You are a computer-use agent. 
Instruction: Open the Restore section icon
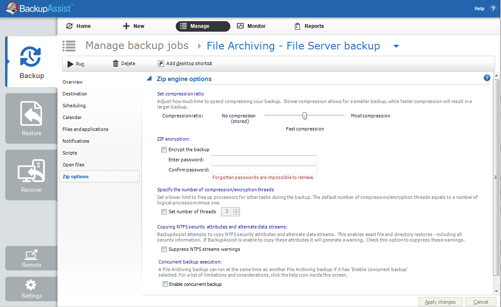click(x=32, y=114)
